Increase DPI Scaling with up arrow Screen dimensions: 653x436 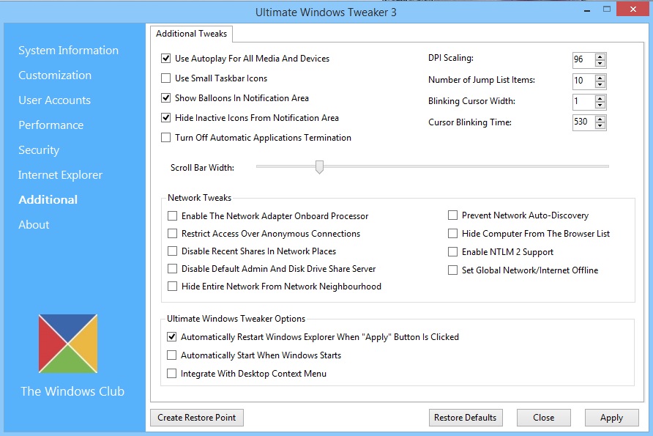tap(600, 57)
